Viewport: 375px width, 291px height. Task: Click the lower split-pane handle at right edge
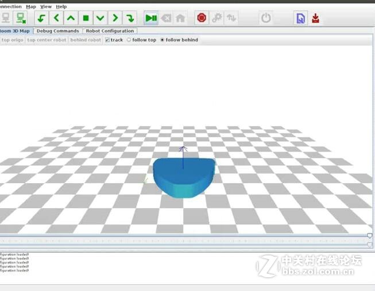point(370,245)
